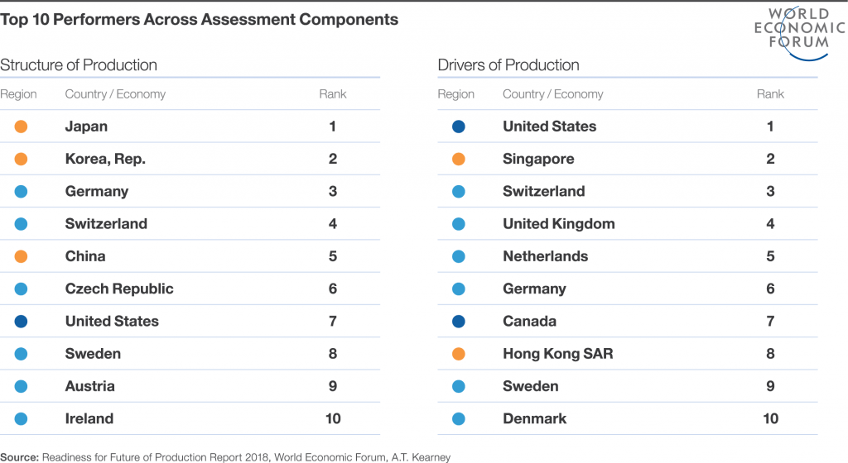The width and height of the screenshot is (848, 463).
Task: Click the orange dot next to Singapore
Action: click(459, 159)
